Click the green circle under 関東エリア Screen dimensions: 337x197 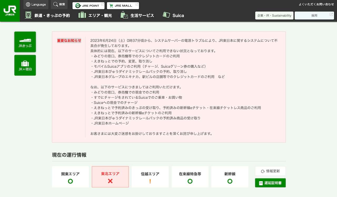[70, 181]
